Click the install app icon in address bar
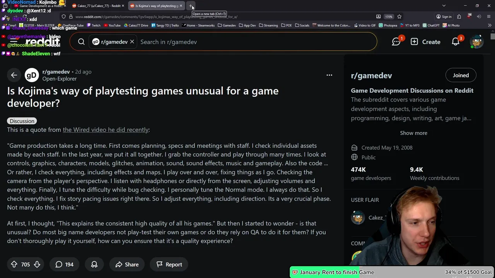 click(x=378, y=17)
